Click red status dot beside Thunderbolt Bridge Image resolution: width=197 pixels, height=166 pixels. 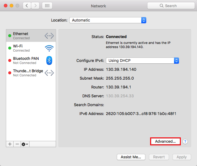tap(10, 73)
